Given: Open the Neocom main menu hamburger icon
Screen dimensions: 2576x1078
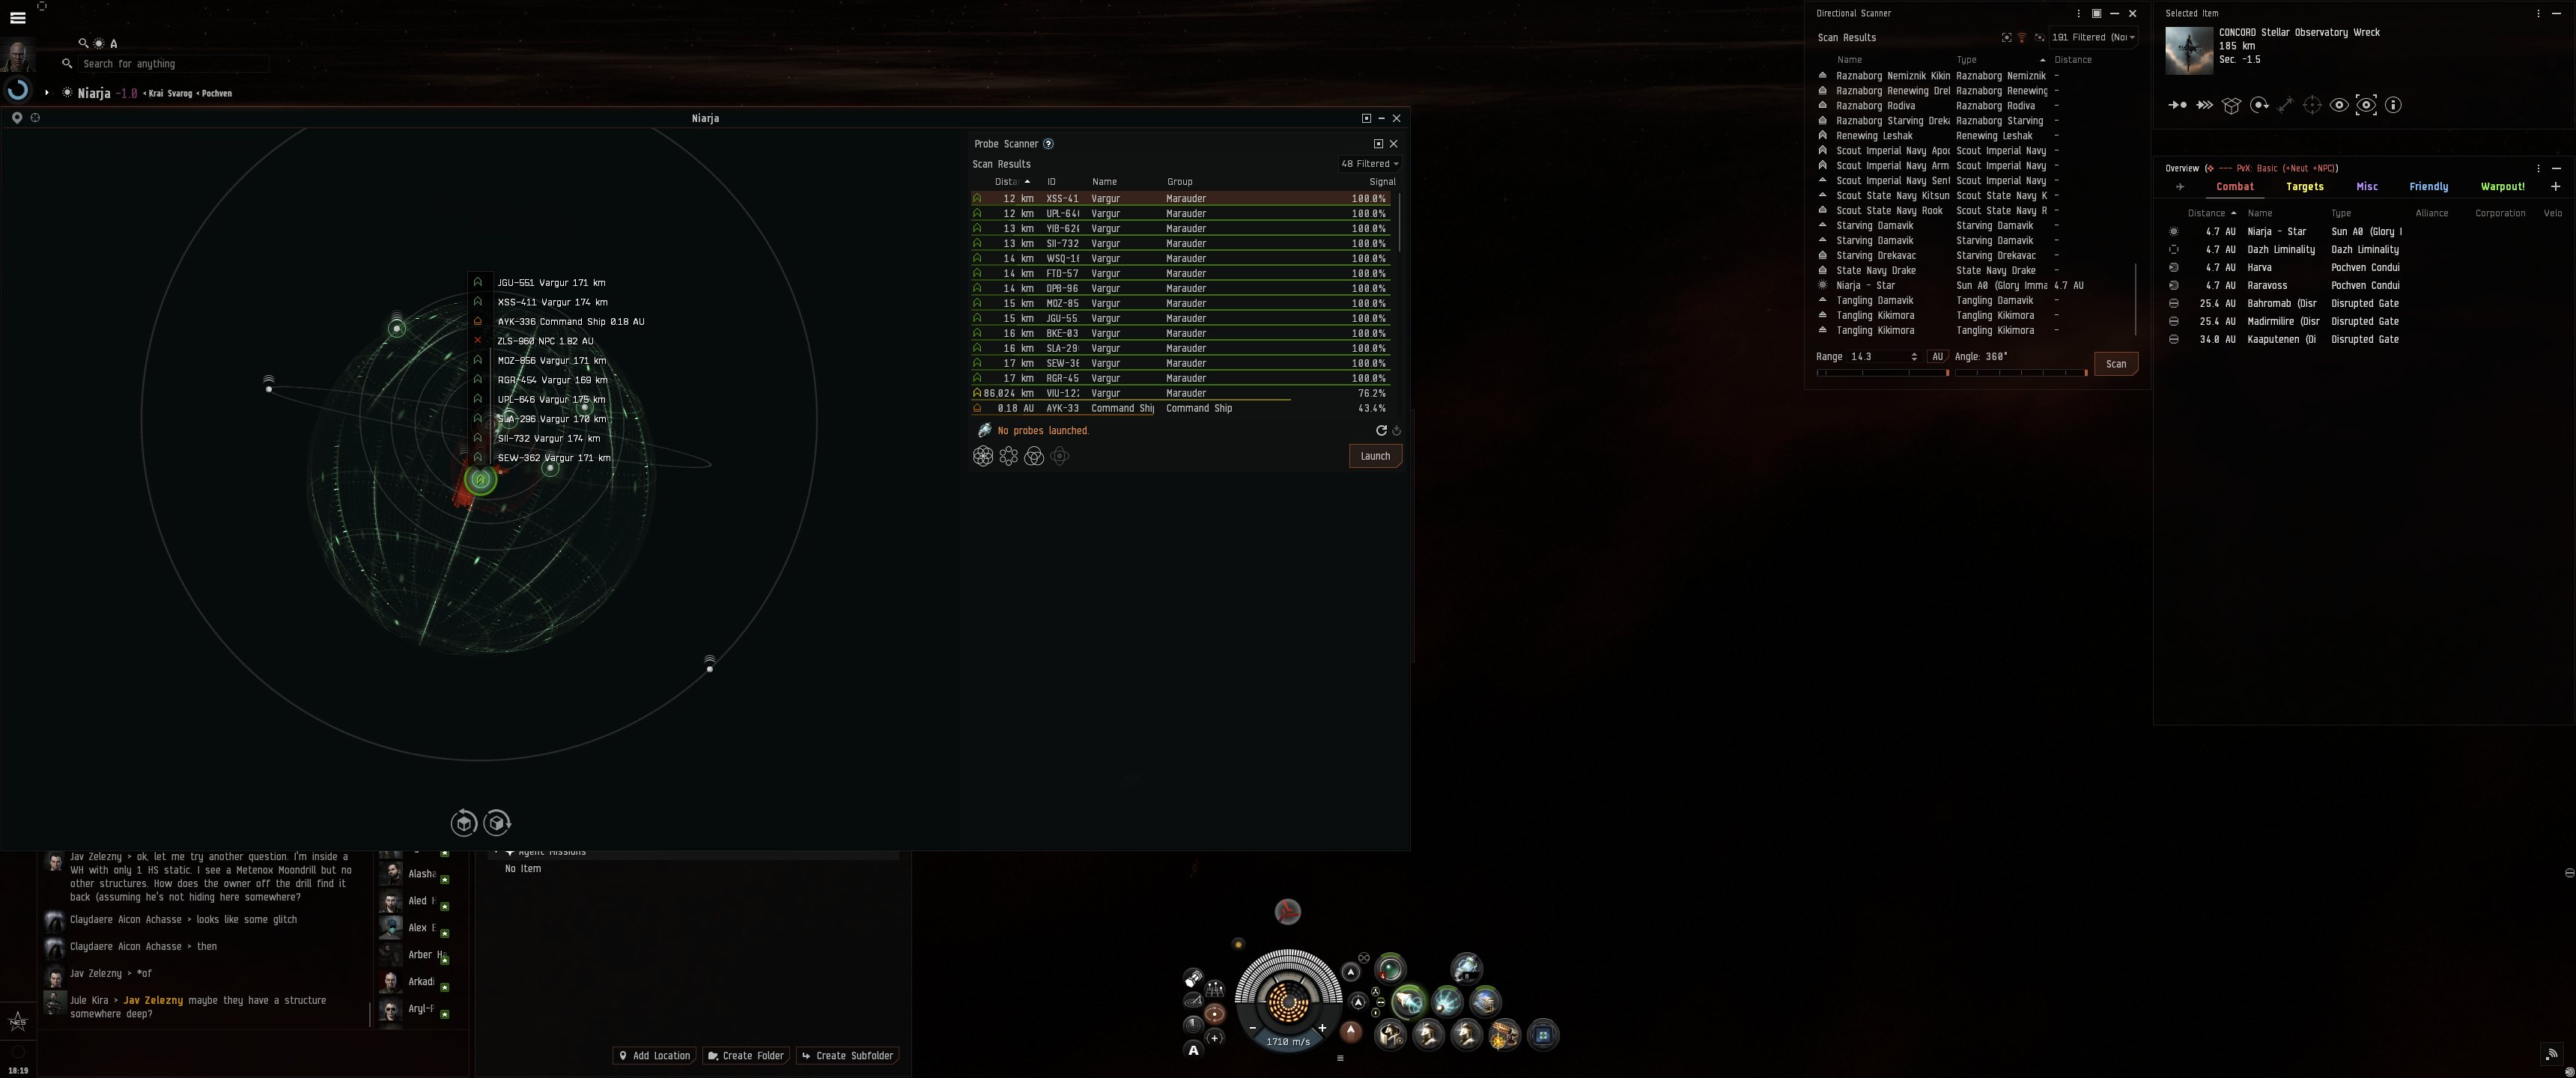Looking at the screenshot, I should pos(17,17).
